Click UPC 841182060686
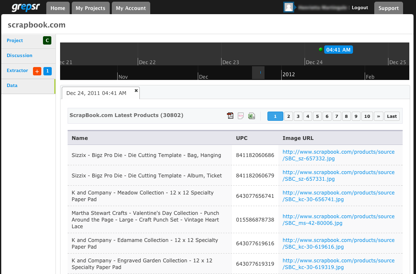The width and height of the screenshot is (416, 274). (255, 155)
